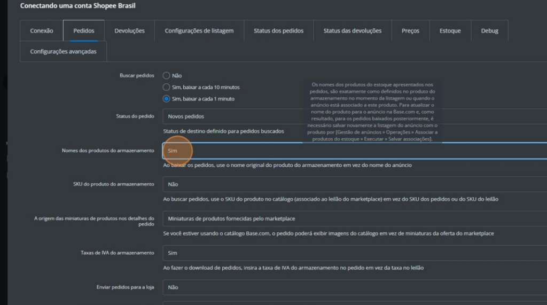
Task: Open Configurações avançadas tab
Action: 63,52
